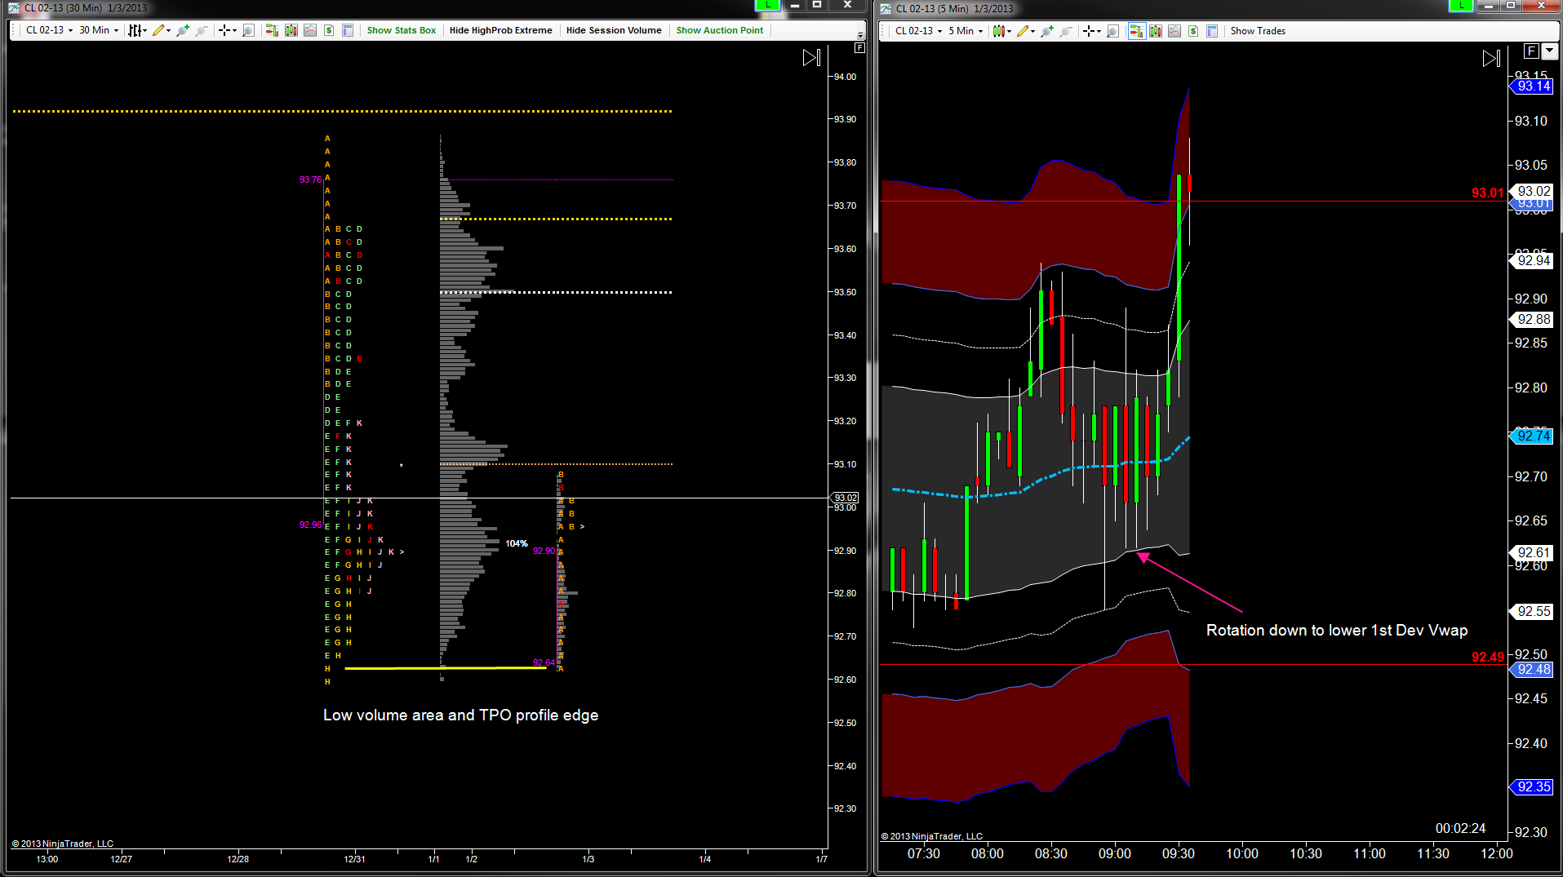
Task: Open 5 Min interval dropdown
Action: [x=966, y=31]
